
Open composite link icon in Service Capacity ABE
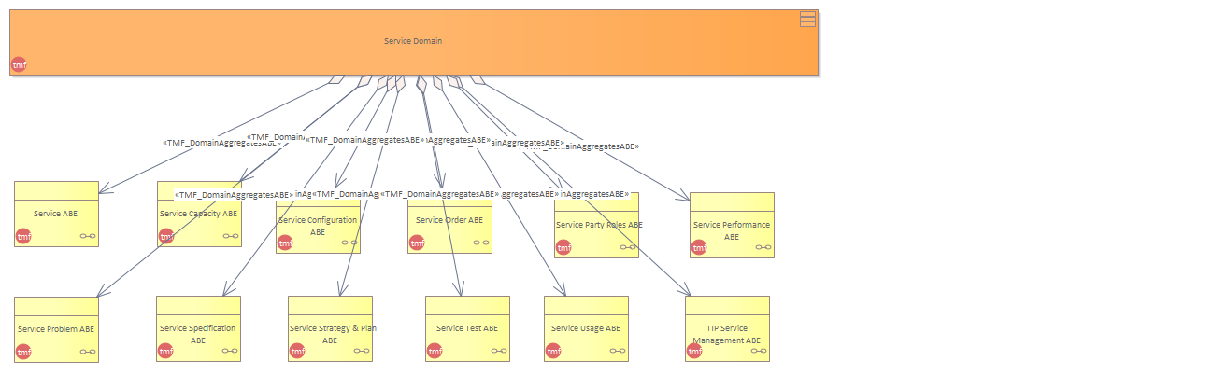pos(231,237)
